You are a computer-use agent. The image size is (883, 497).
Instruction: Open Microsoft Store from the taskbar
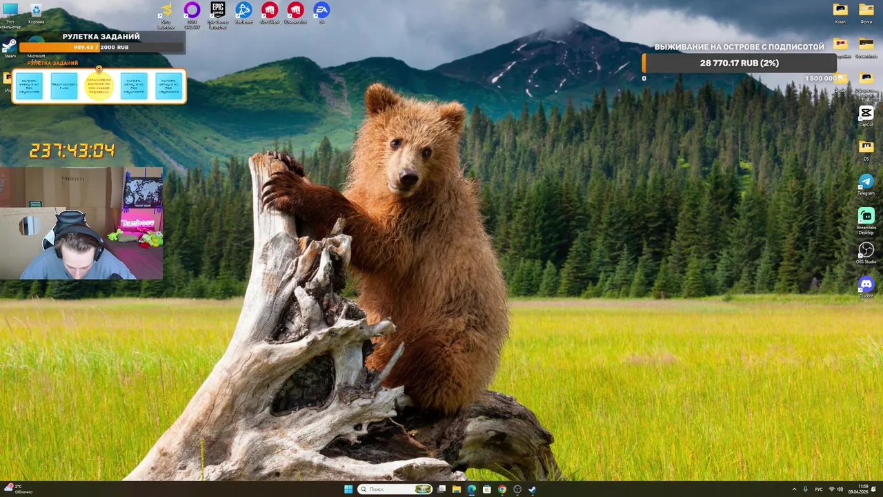coord(487,489)
